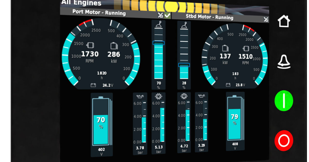Open the All Engines view selector
The image size is (309, 162).
[x=81, y=3]
